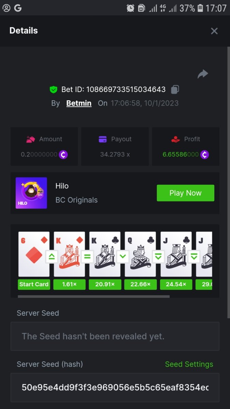
Task: Click the Hilo game logo thumbnail
Action: pyautogui.click(x=31, y=193)
